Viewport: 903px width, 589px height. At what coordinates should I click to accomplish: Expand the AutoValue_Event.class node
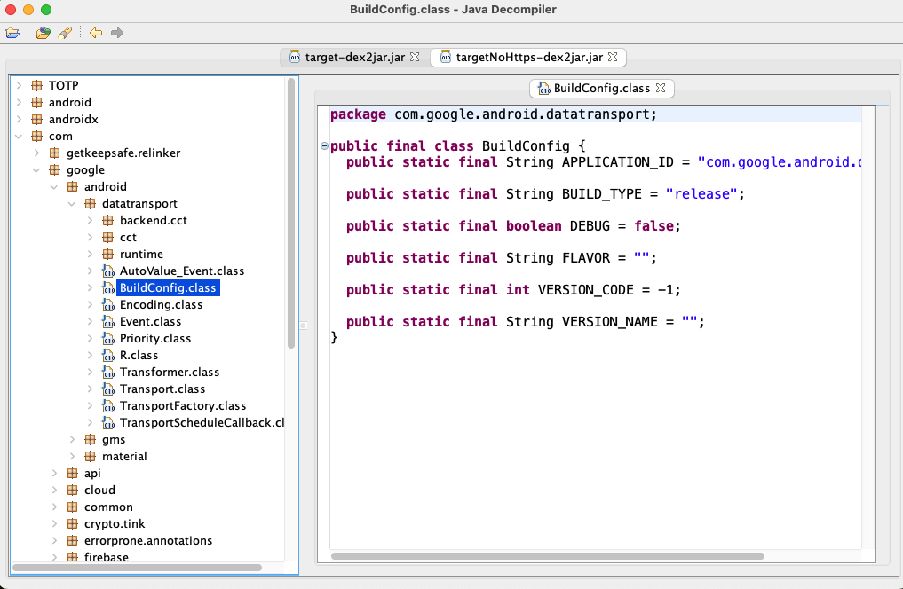(90, 271)
